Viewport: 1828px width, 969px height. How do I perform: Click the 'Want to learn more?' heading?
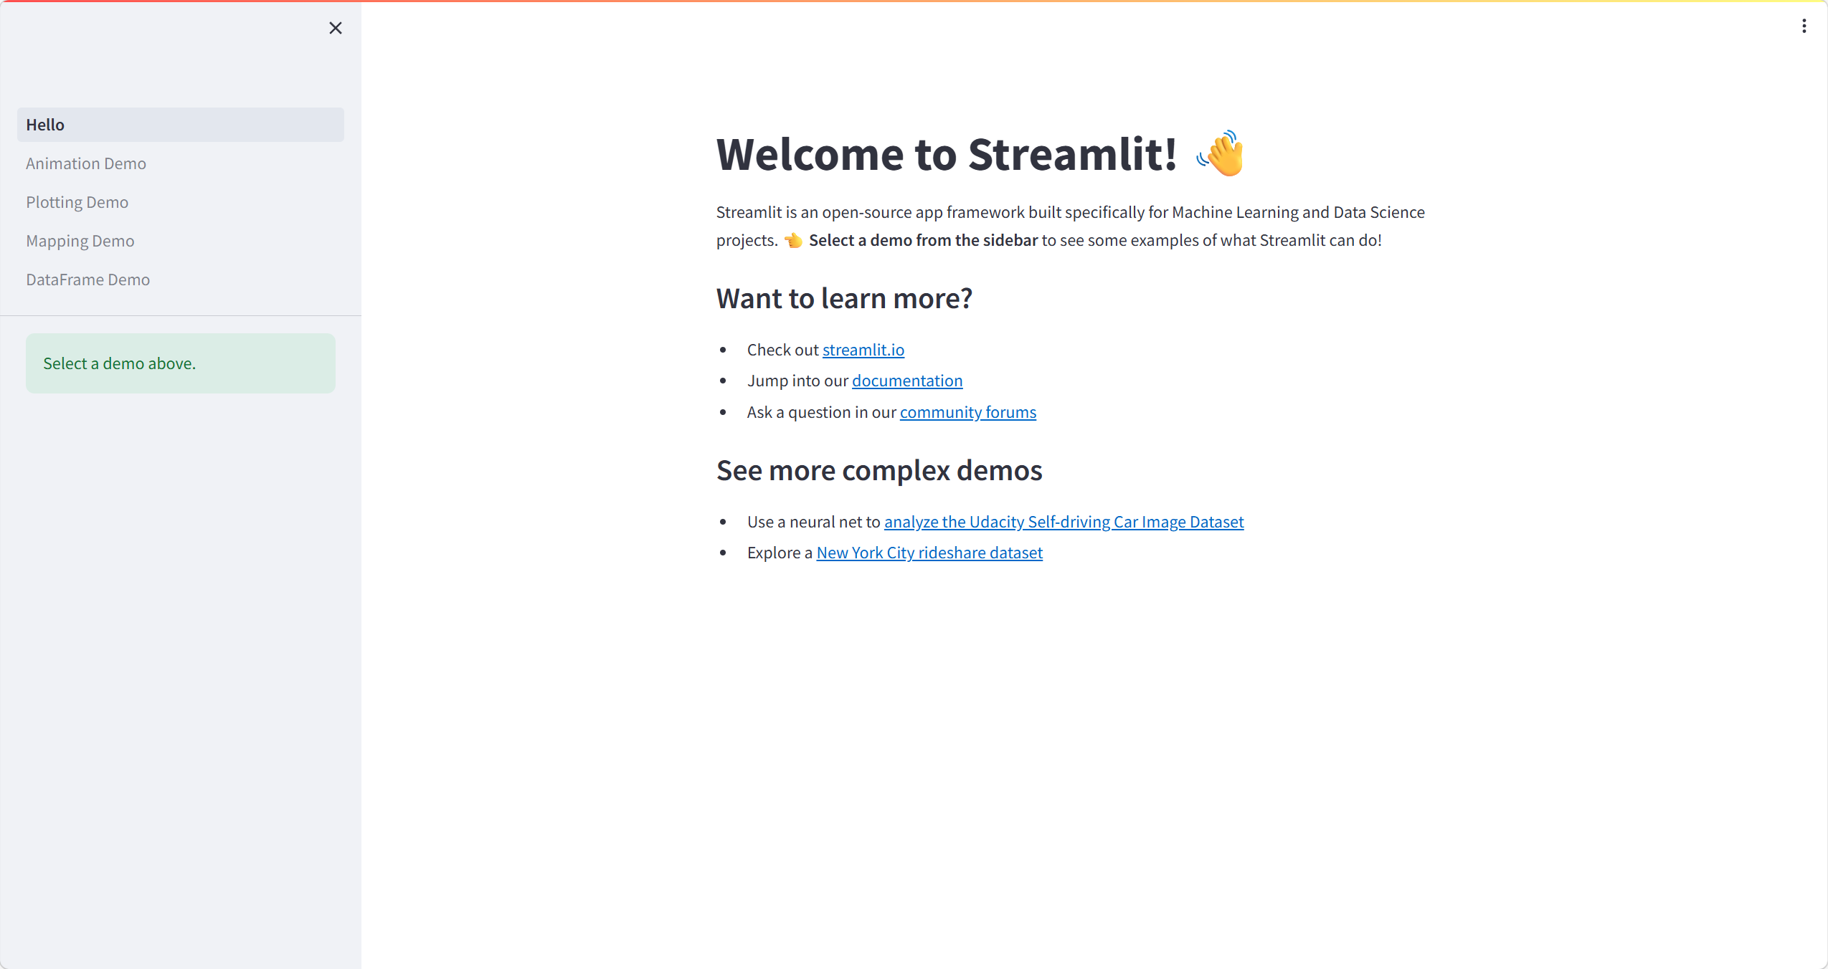coord(843,298)
